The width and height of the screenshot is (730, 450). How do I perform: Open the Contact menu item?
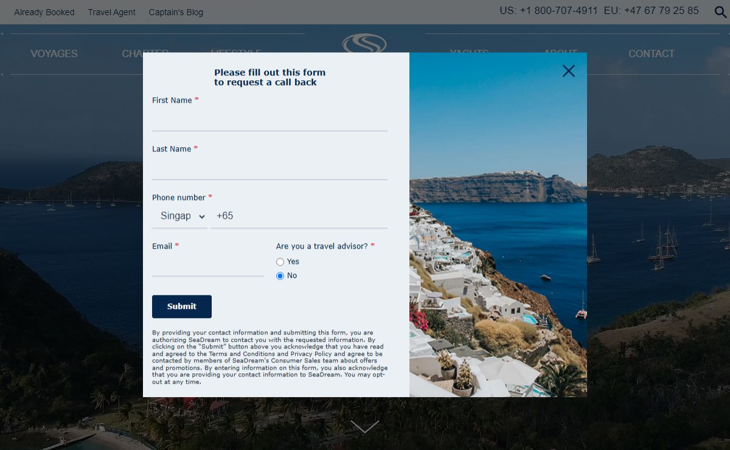tap(652, 54)
